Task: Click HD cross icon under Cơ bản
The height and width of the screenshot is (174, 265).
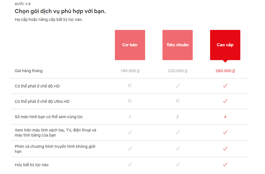Action: click(x=130, y=85)
